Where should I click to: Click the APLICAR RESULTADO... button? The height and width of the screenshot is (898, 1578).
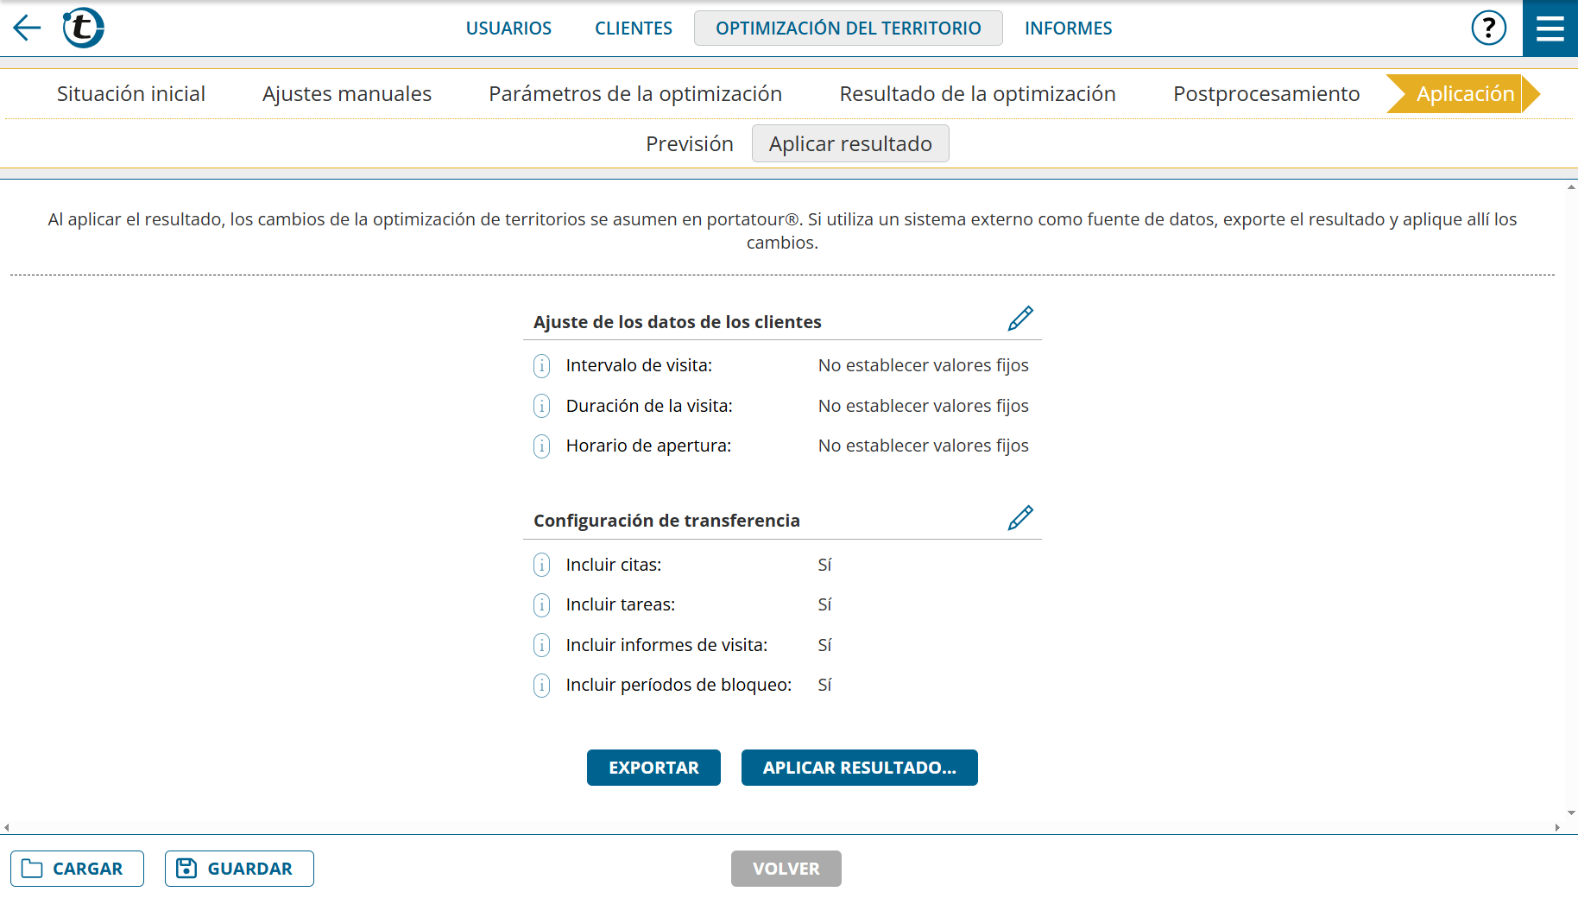(859, 768)
